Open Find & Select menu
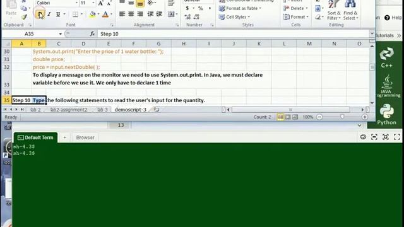404x227 pixels. [x=350, y=10]
